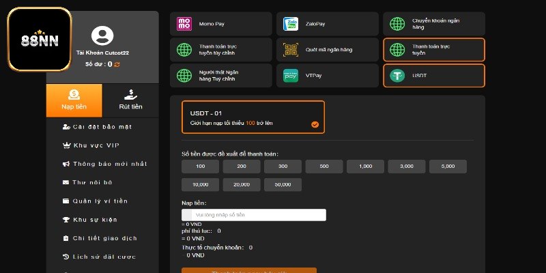Pick the USDT payment option
This screenshot has width=546, height=273.
(x=433, y=76)
